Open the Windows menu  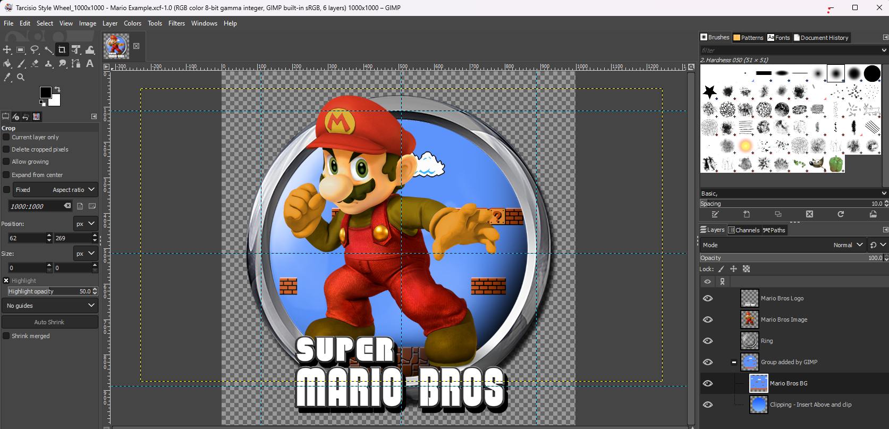[x=204, y=23]
